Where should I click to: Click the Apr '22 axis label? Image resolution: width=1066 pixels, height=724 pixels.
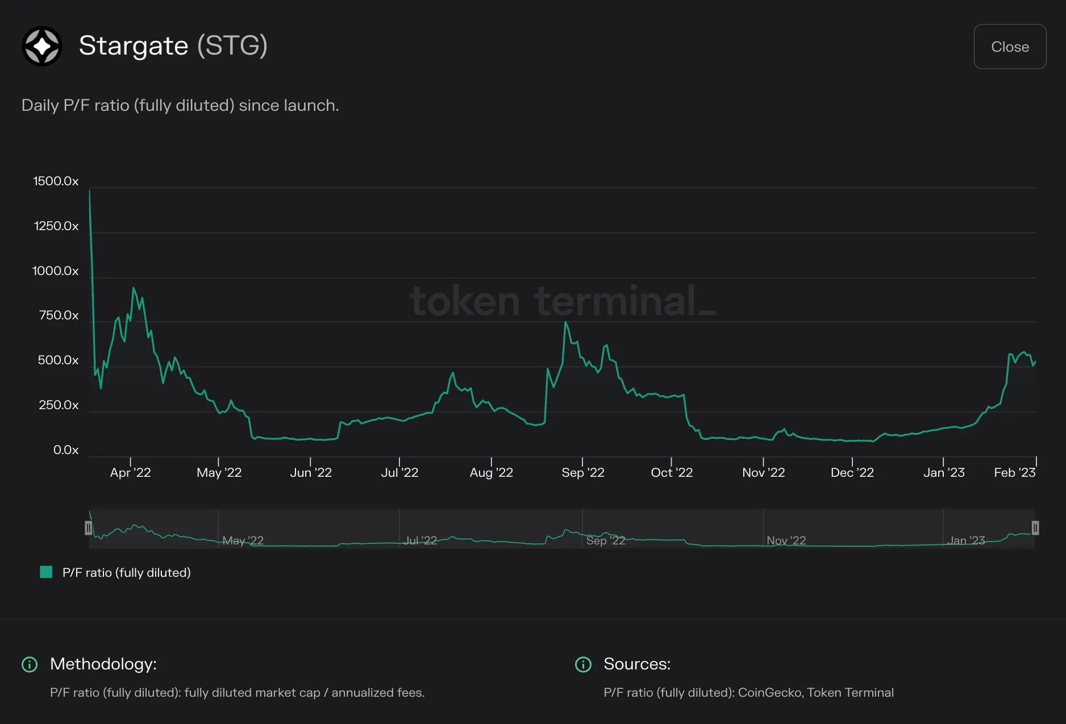click(x=130, y=472)
